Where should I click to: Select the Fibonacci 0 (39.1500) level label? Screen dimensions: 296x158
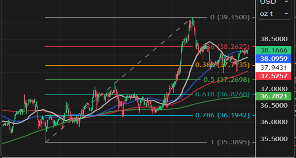pos(230,18)
